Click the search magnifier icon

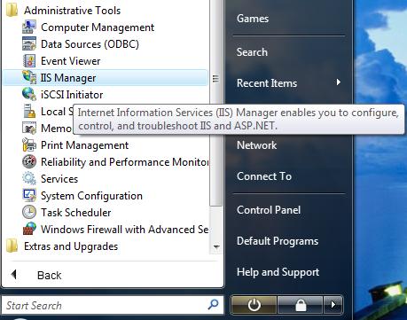[x=213, y=304]
